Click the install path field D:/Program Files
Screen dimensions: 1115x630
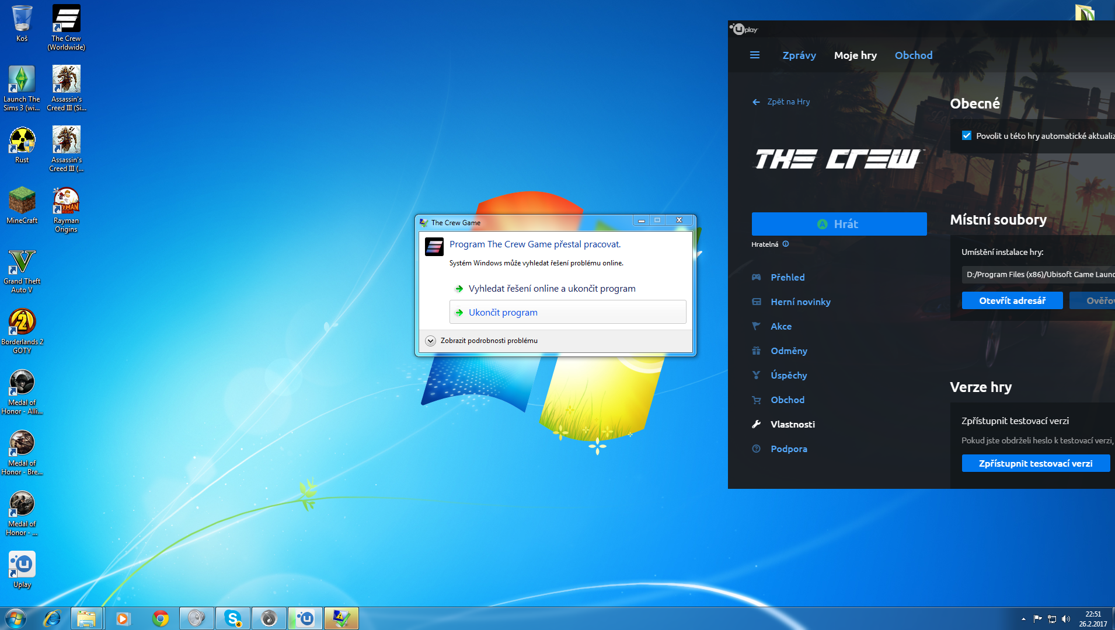tap(1038, 274)
